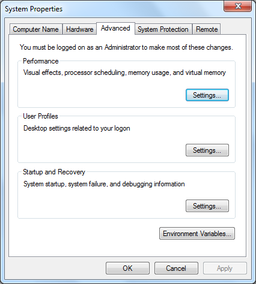Screen dimensions: 256x284
Task: Click the Environment Variables button
Action: (197, 234)
